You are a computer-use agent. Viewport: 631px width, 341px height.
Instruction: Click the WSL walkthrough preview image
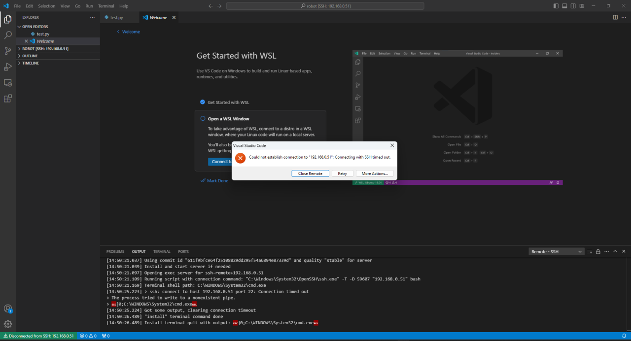point(457,117)
